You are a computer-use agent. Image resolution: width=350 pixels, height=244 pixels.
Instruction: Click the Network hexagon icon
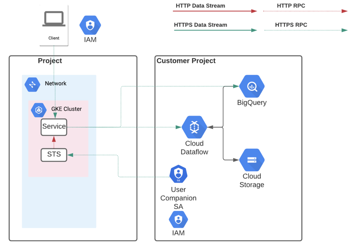coord(32,84)
